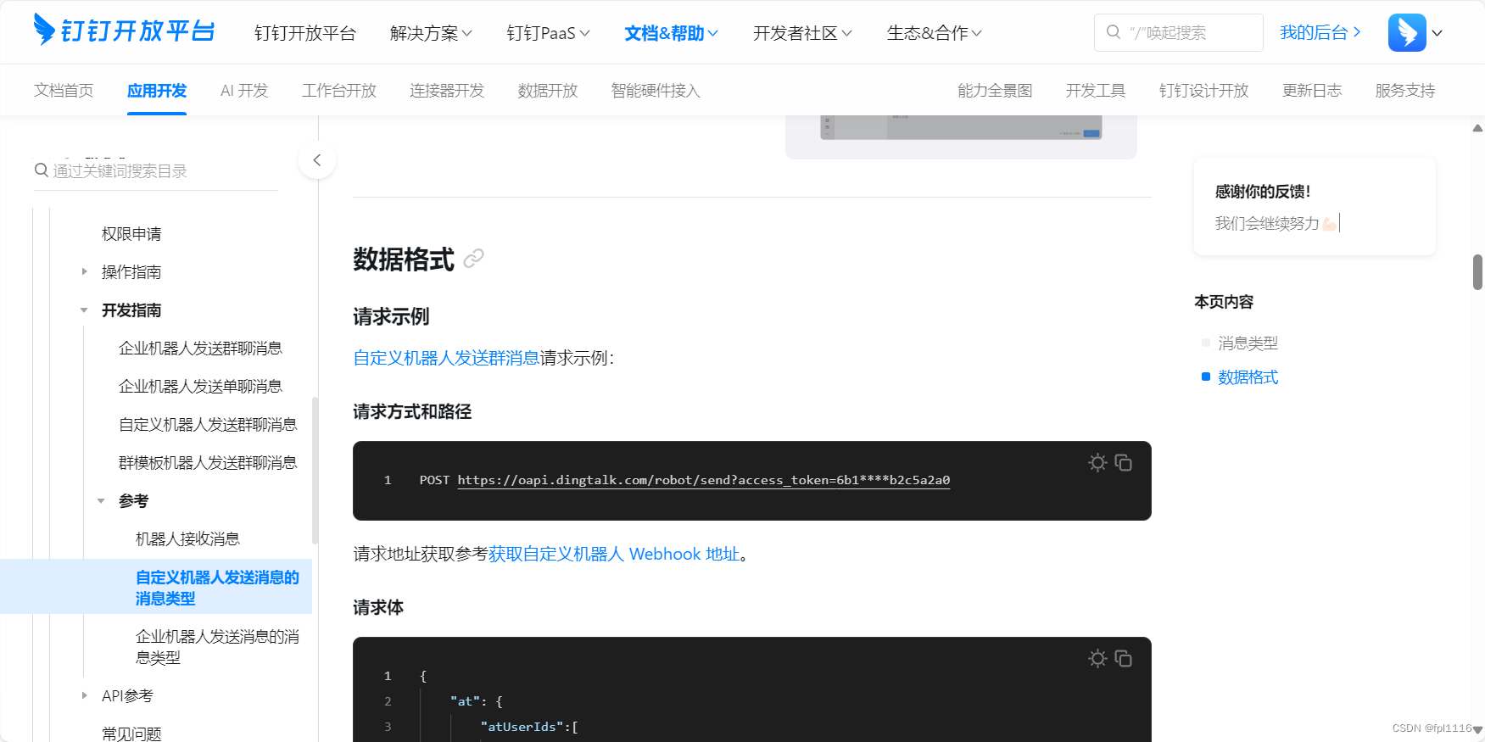The width and height of the screenshot is (1485, 742).
Task: Toggle theme icon on request body code block
Action: [x=1097, y=658]
